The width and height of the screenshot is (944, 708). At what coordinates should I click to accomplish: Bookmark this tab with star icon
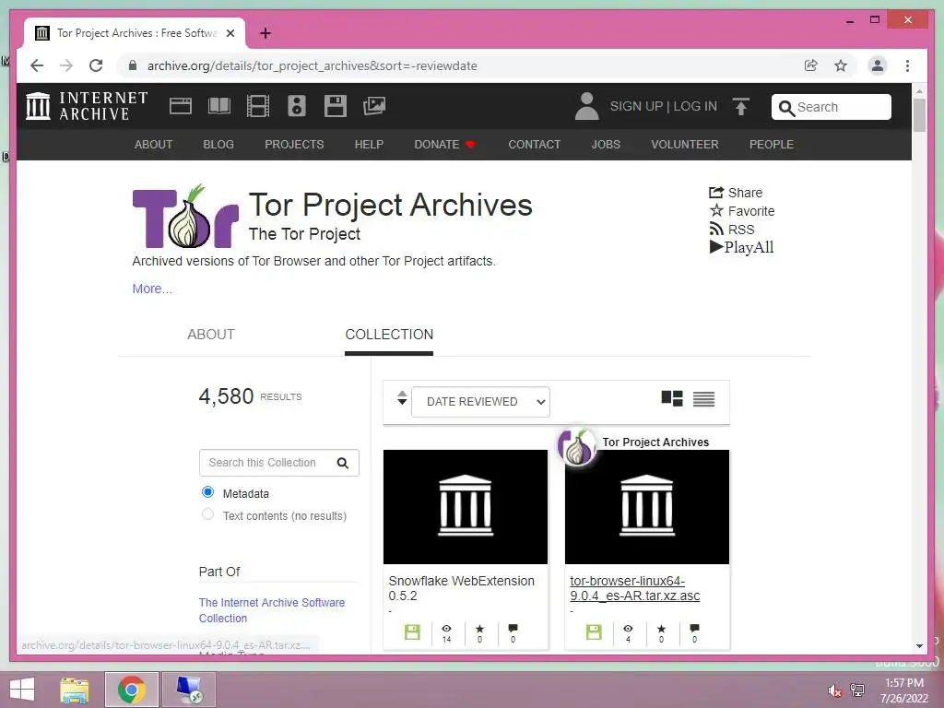pyautogui.click(x=841, y=65)
